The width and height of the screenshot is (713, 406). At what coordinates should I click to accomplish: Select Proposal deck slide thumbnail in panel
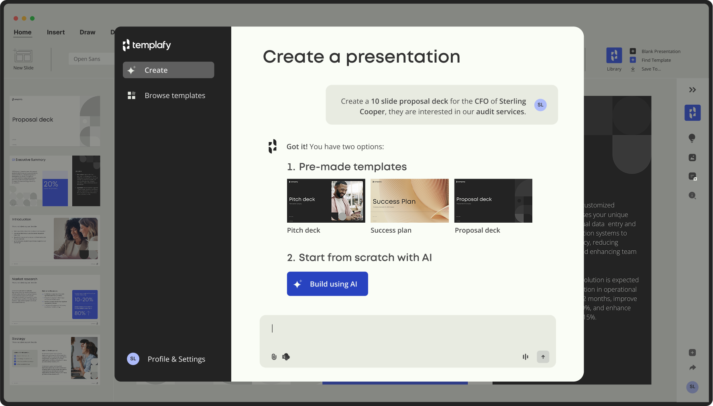click(x=55, y=121)
